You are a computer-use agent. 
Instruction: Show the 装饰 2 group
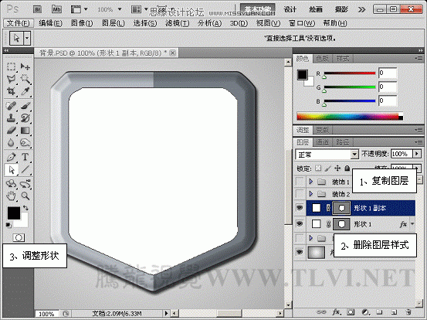(x=300, y=194)
